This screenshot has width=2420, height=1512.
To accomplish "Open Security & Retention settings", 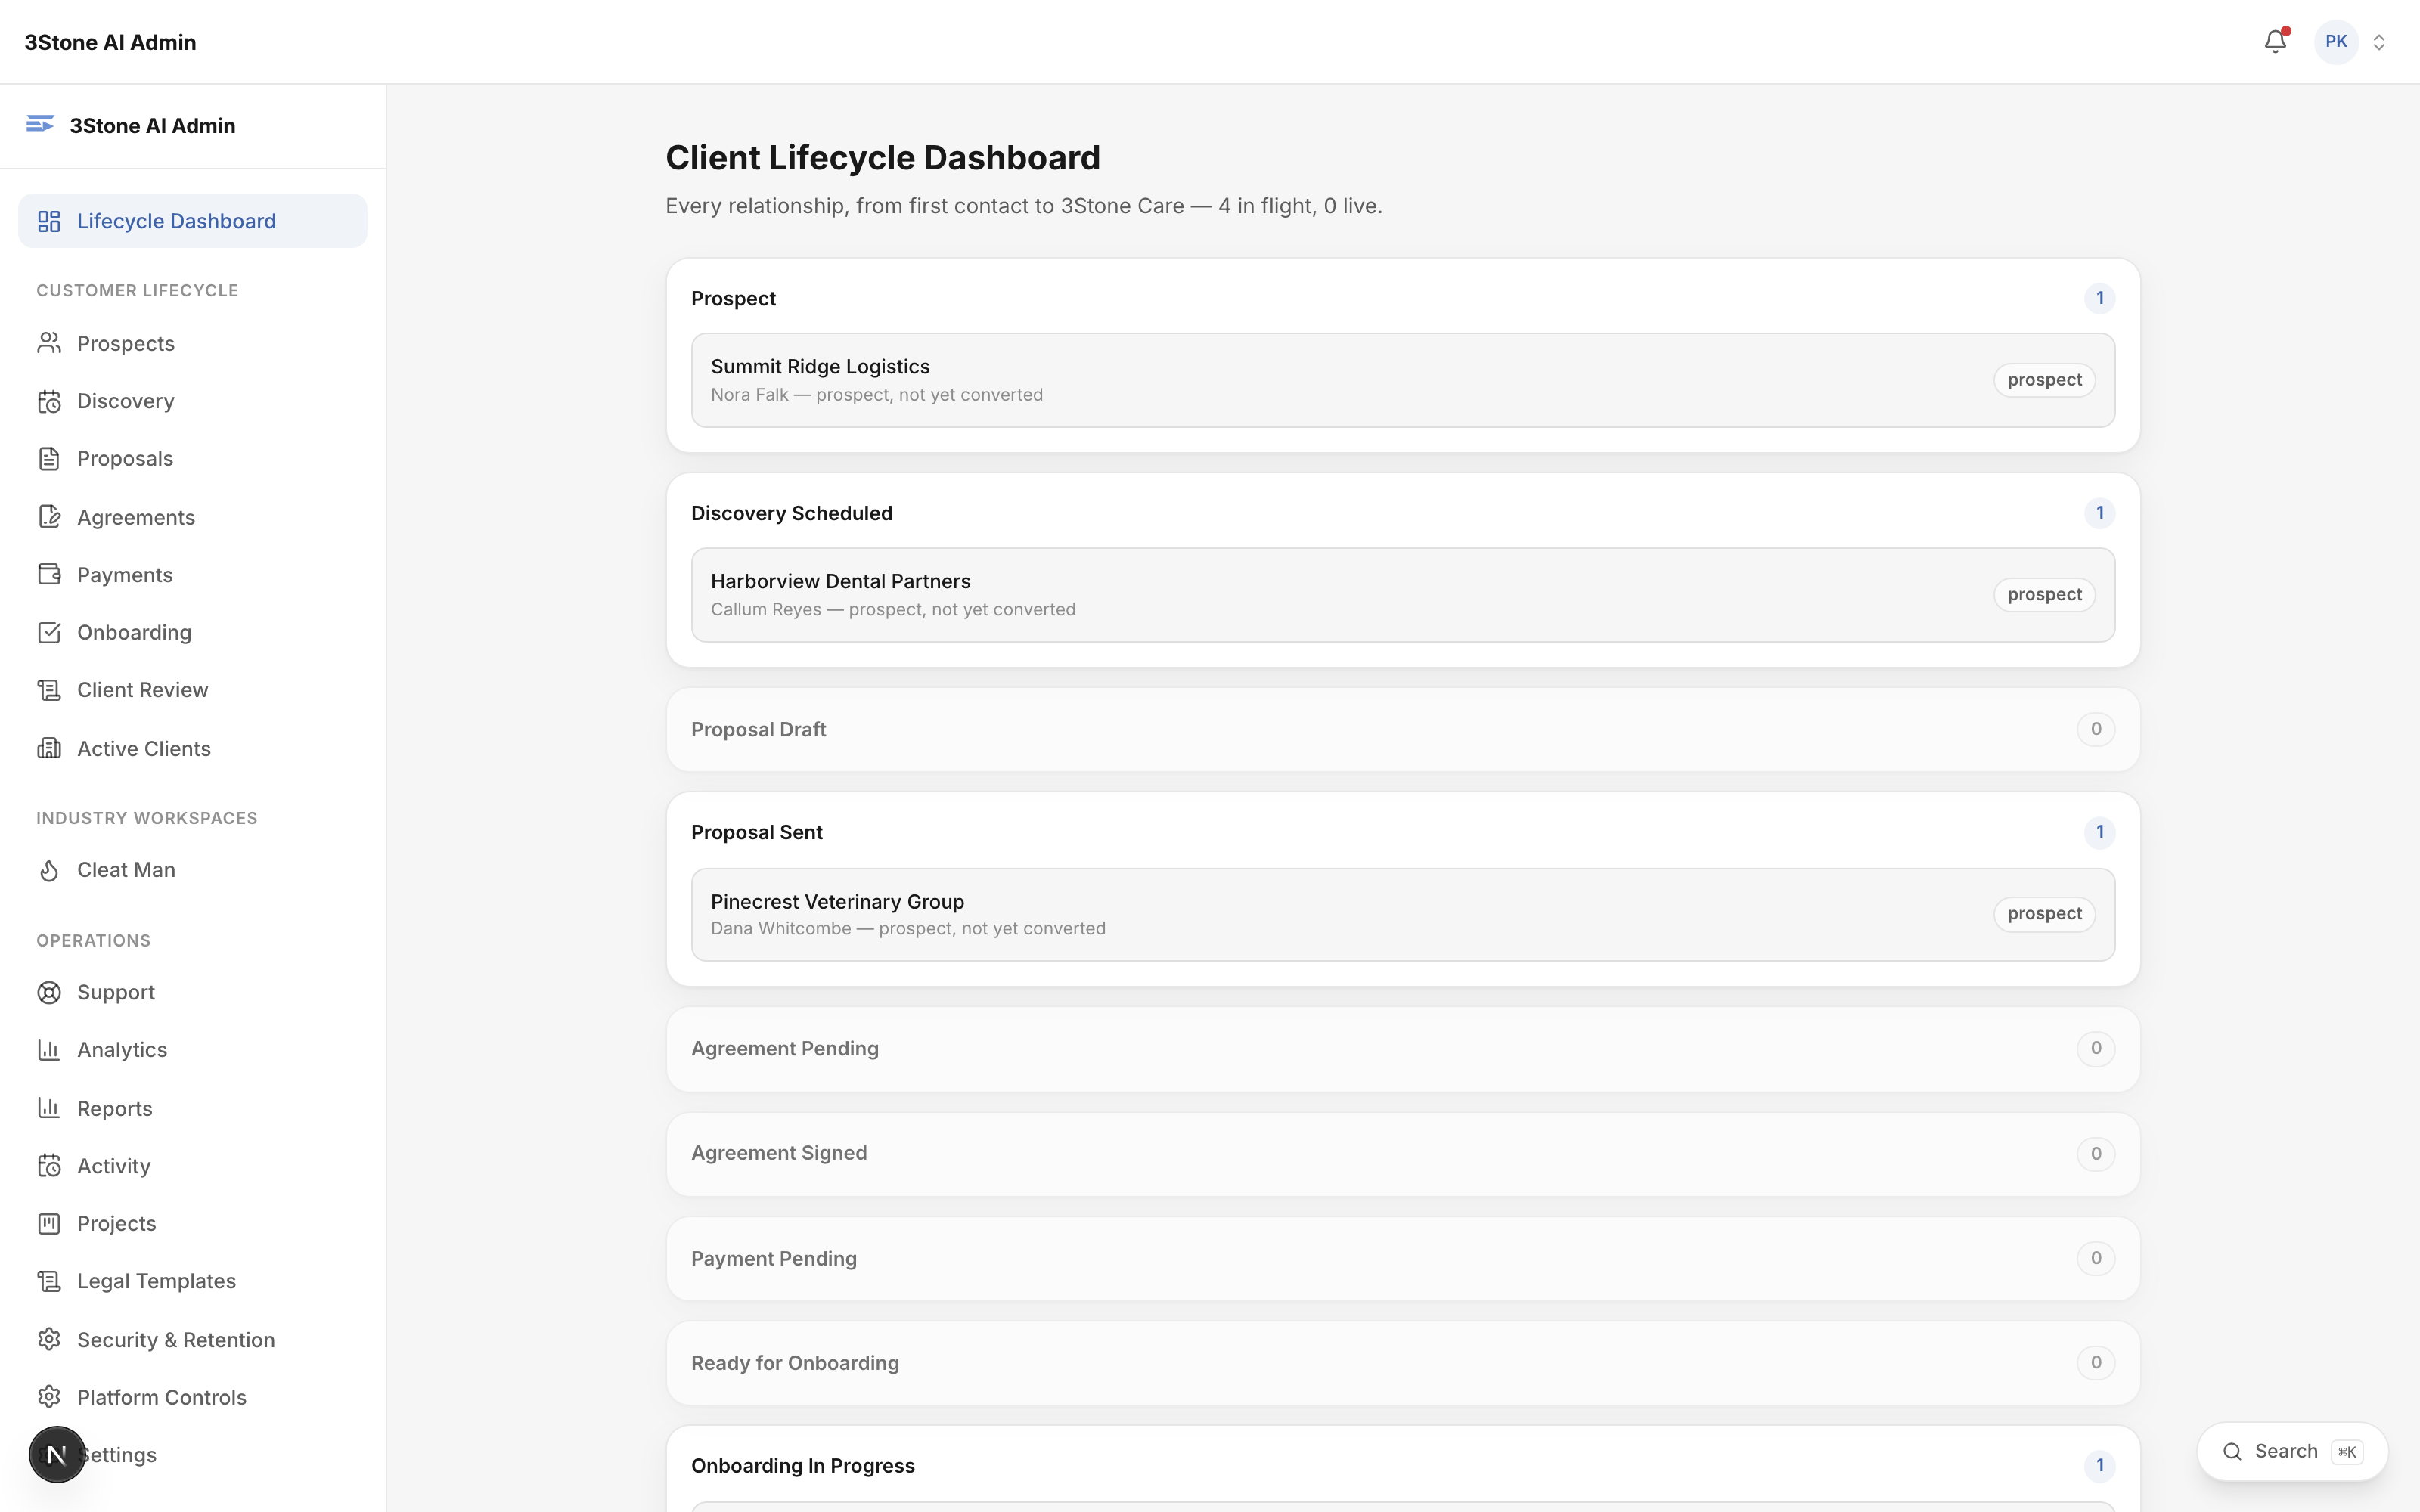I will pos(192,1339).
